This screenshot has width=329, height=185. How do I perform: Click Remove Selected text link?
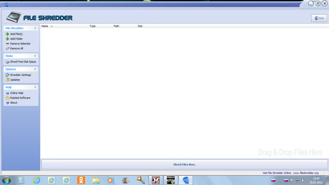pyautogui.click(x=20, y=44)
